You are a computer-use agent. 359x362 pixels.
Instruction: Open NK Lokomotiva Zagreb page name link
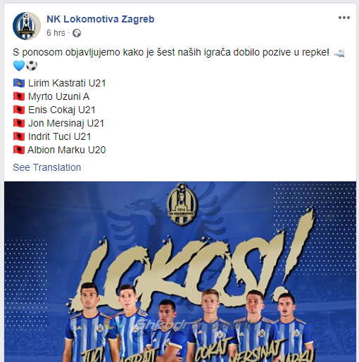pyautogui.click(x=101, y=19)
